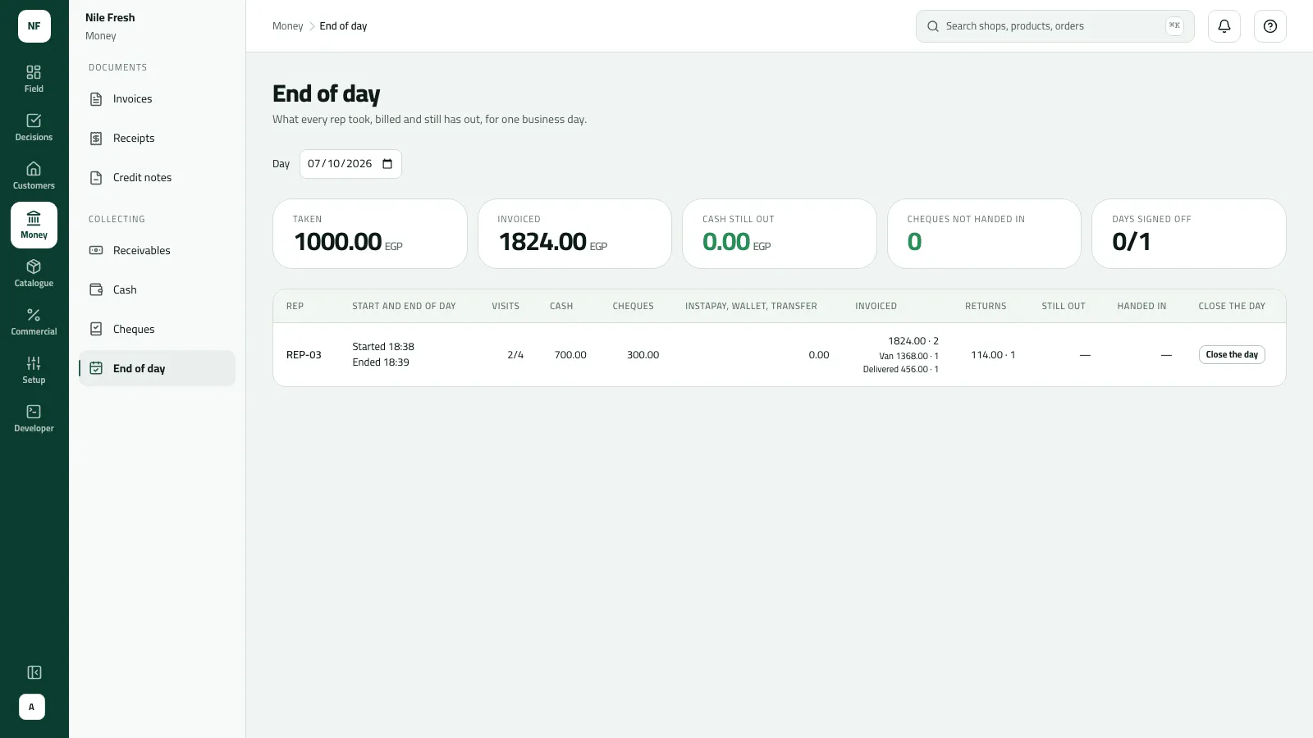The image size is (1313, 738).
Task: Click the 114.00 · 1 returns value
Action: point(993,355)
